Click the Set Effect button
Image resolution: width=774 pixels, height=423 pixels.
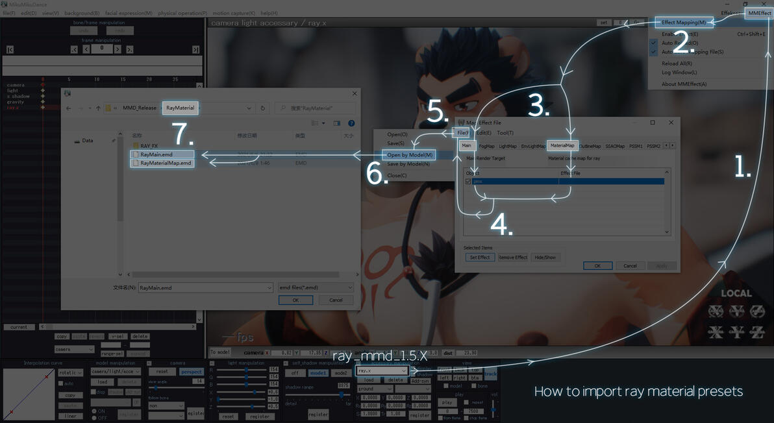click(480, 258)
